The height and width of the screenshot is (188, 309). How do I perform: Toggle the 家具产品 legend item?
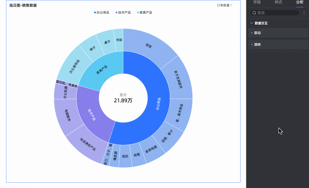click(145, 12)
